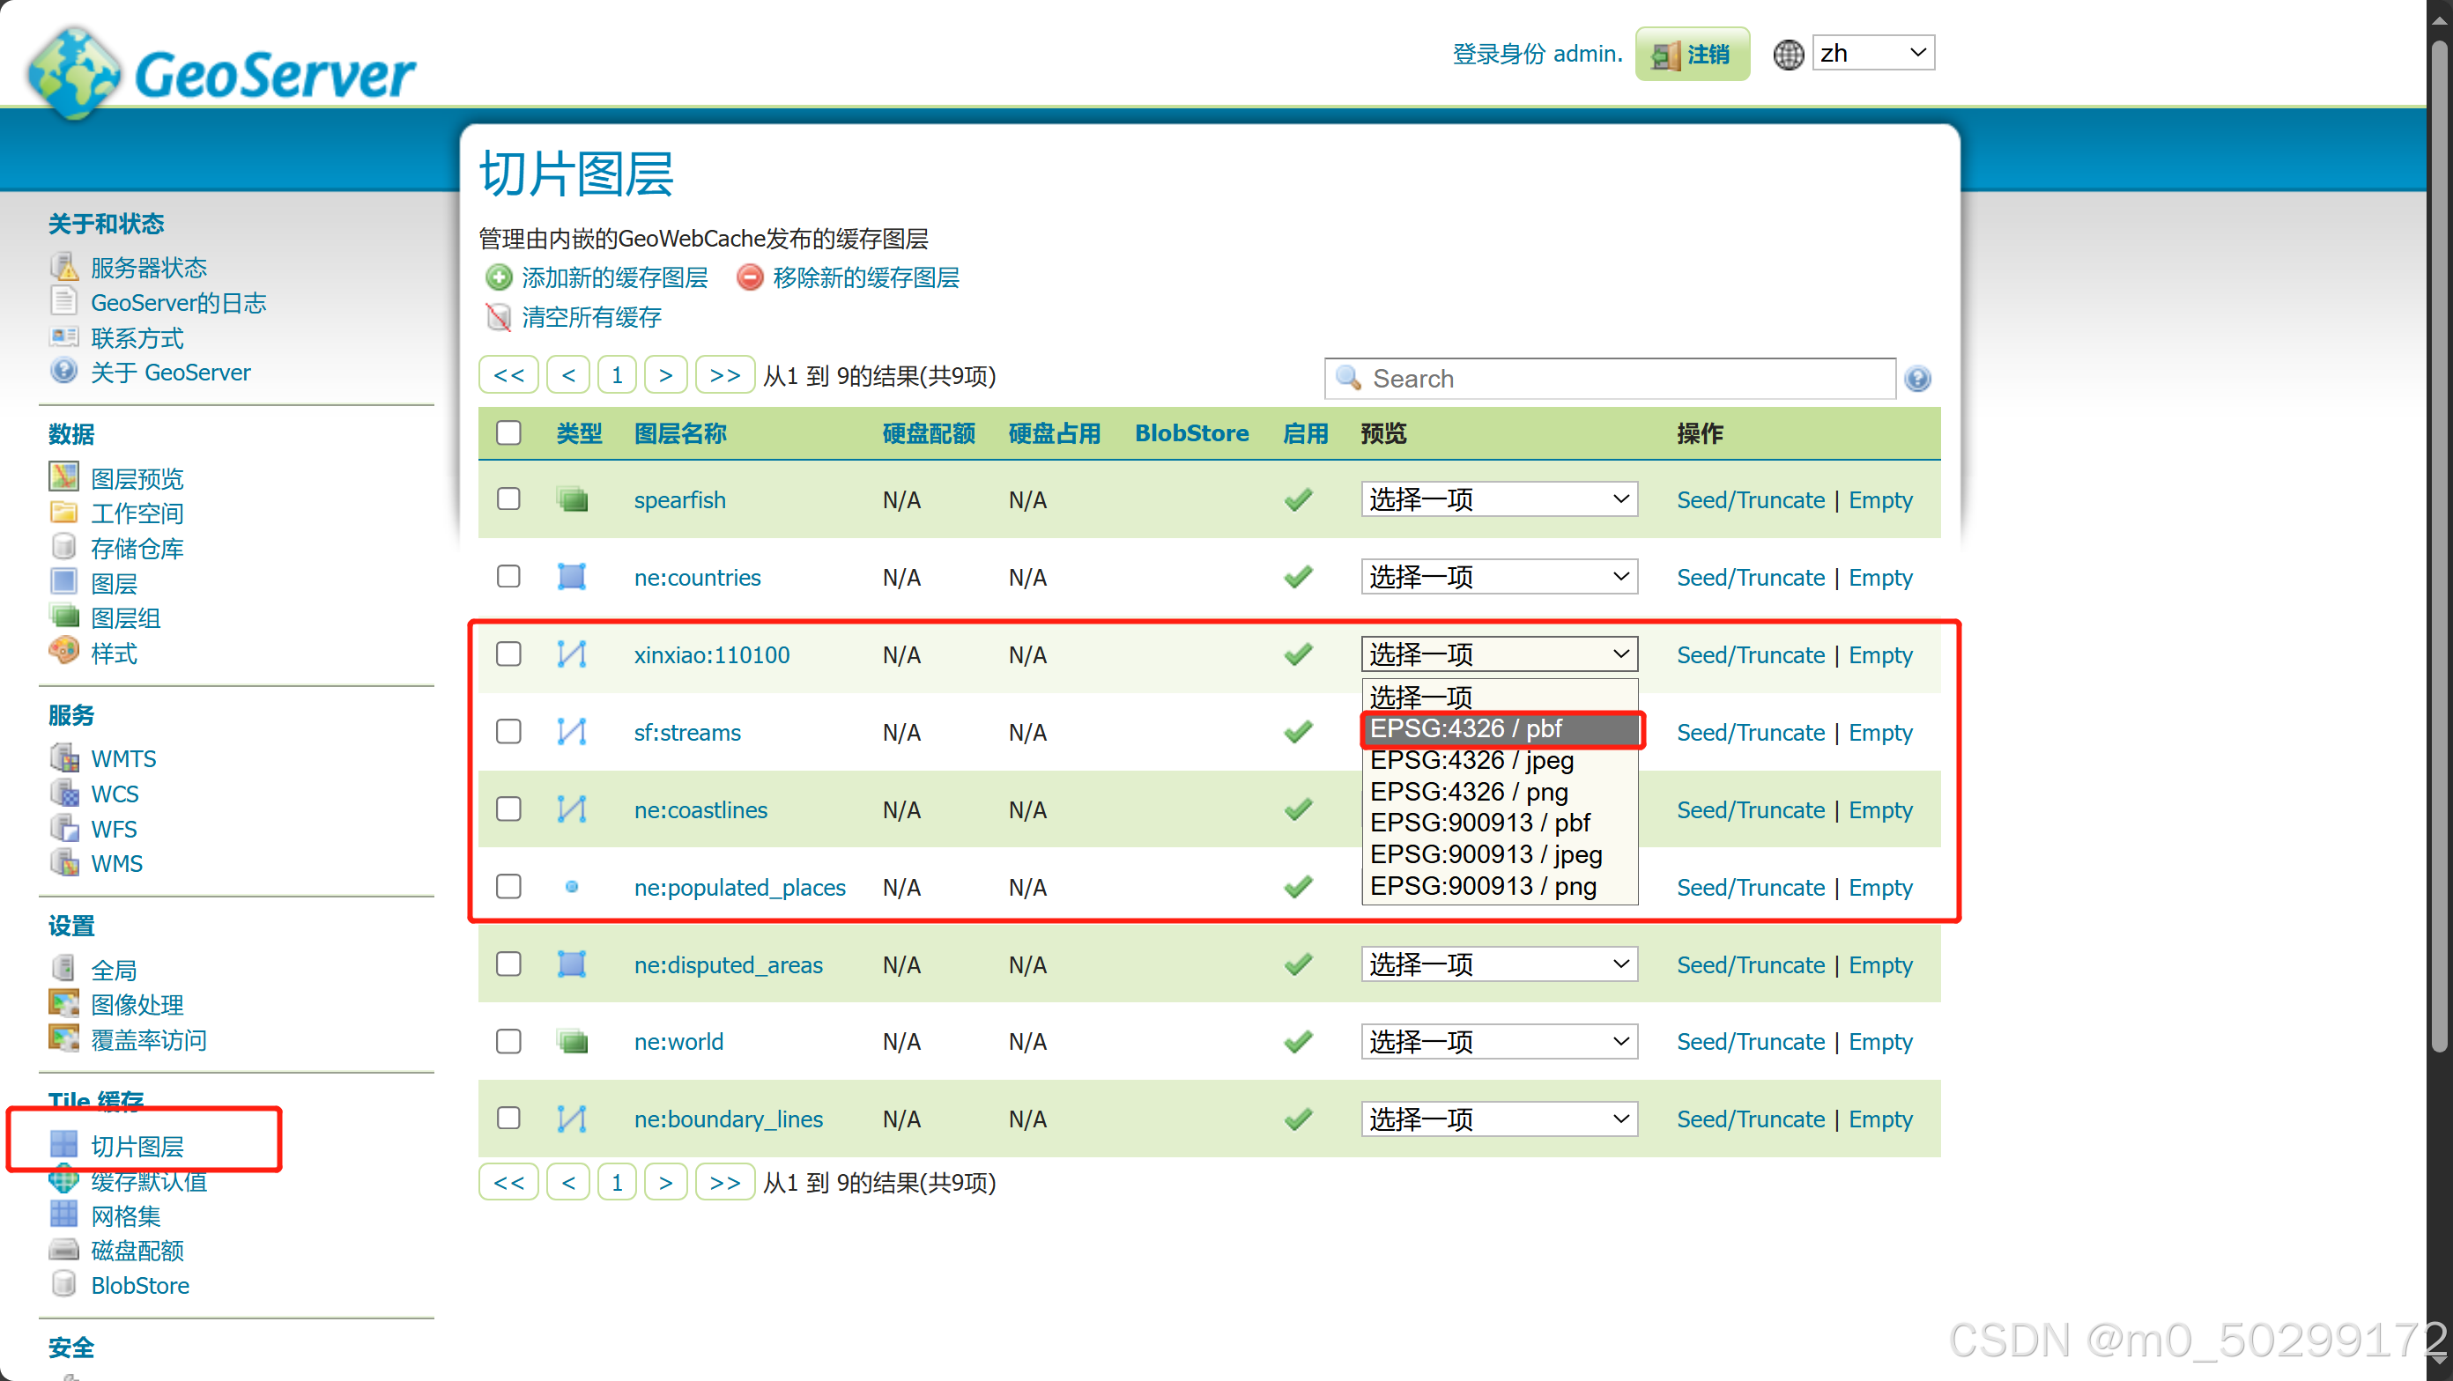Image resolution: width=2453 pixels, height=1381 pixels.
Task: Click the layer groups green icon
Action: (63, 617)
